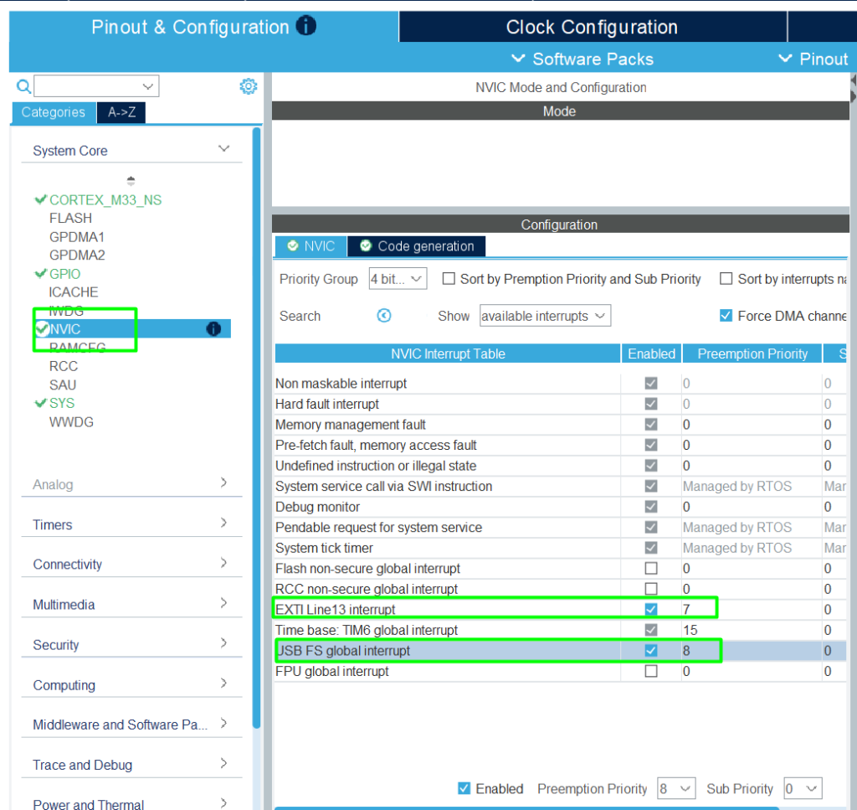Open the Software Packs menu
This screenshot has width=857, height=810.
[582, 59]
